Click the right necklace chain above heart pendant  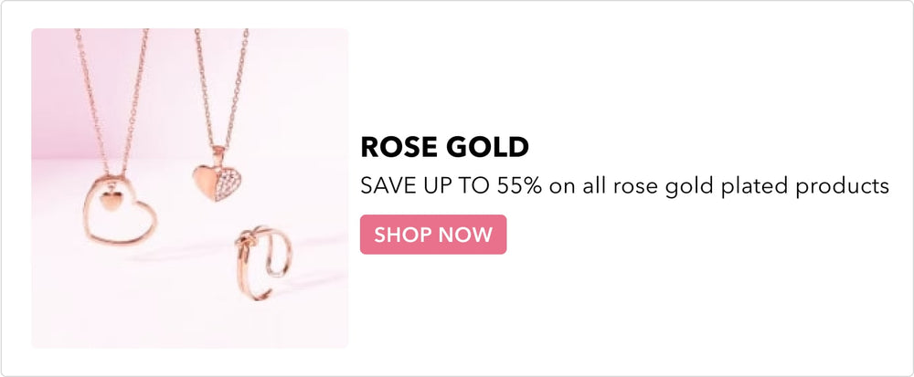221,88
